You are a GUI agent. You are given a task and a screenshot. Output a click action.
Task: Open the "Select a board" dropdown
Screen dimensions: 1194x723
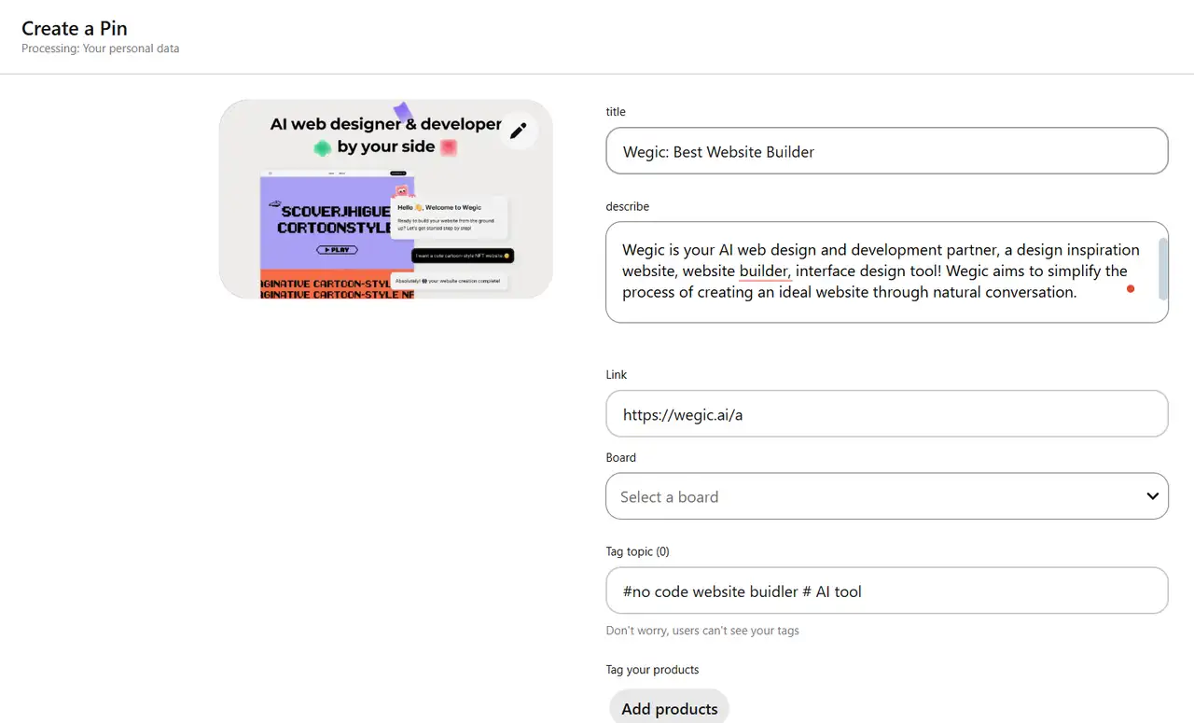tap(887, 496)
